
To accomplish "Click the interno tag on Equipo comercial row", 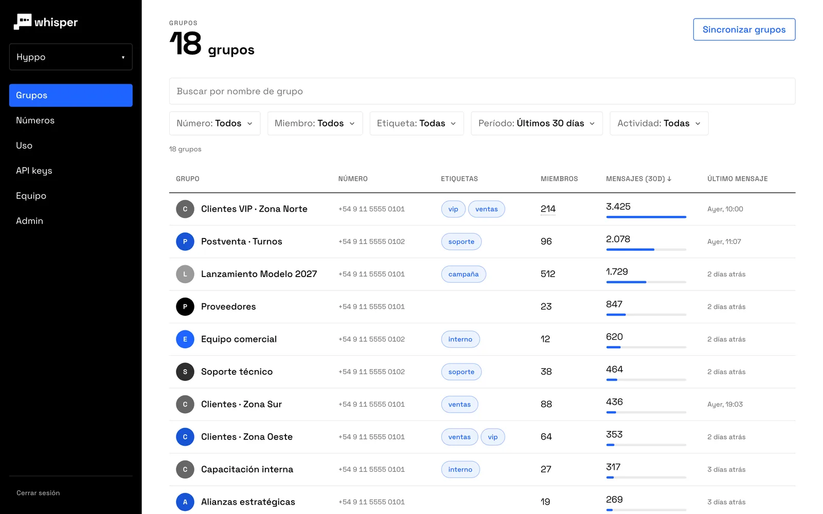I will tap(460, 339).
